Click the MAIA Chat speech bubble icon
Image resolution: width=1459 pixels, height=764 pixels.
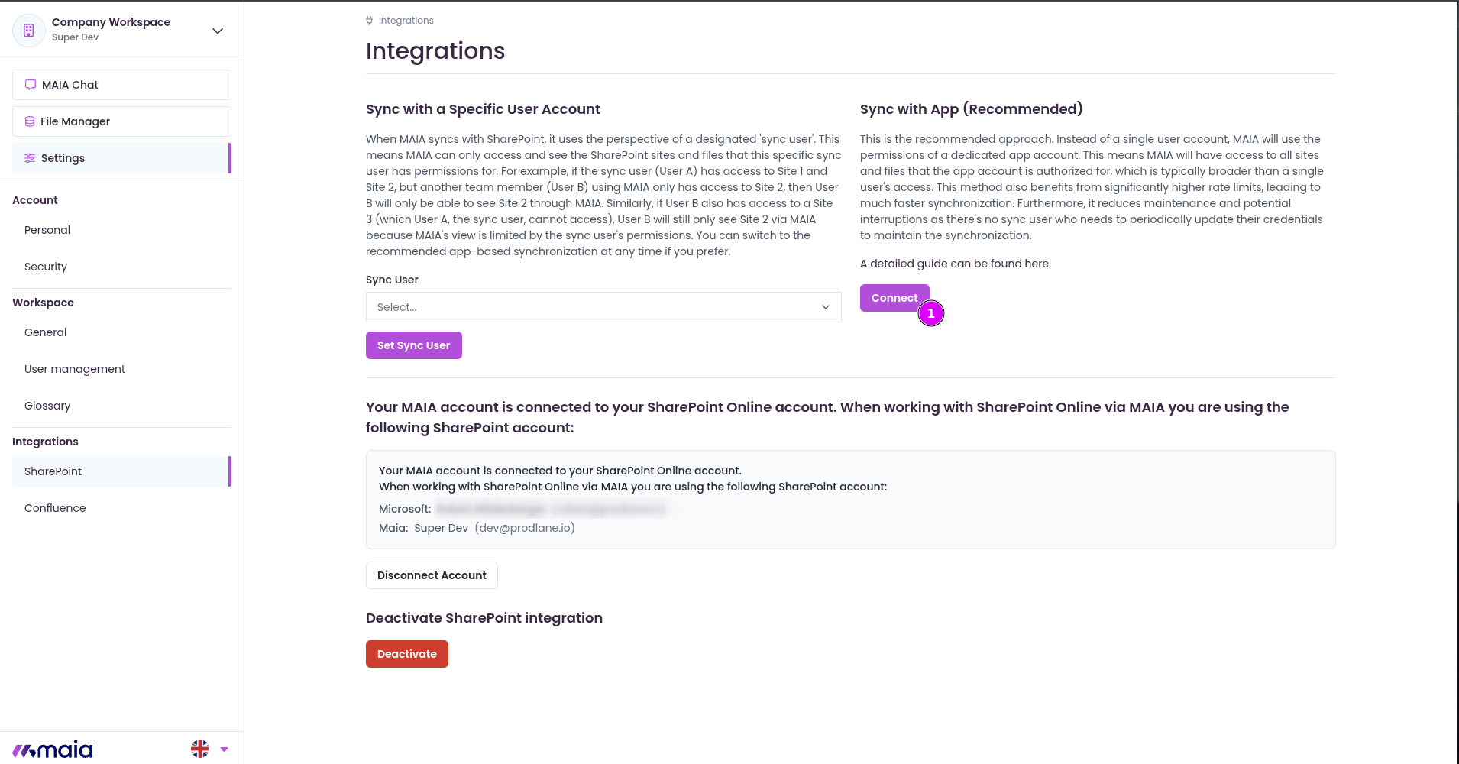click(x=31, y=85)
